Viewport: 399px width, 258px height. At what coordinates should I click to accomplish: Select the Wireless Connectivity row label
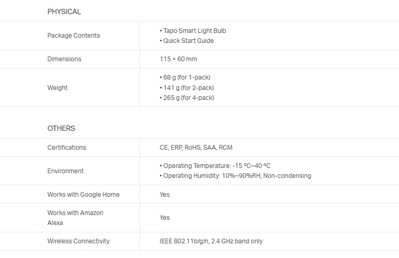(x=79, y=241)
